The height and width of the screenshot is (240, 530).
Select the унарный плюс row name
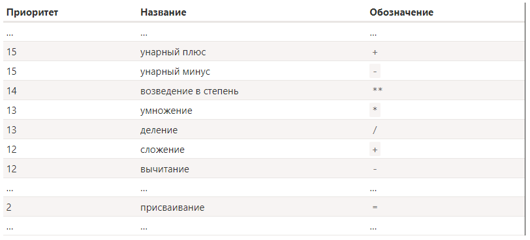(x=173, y=53)
